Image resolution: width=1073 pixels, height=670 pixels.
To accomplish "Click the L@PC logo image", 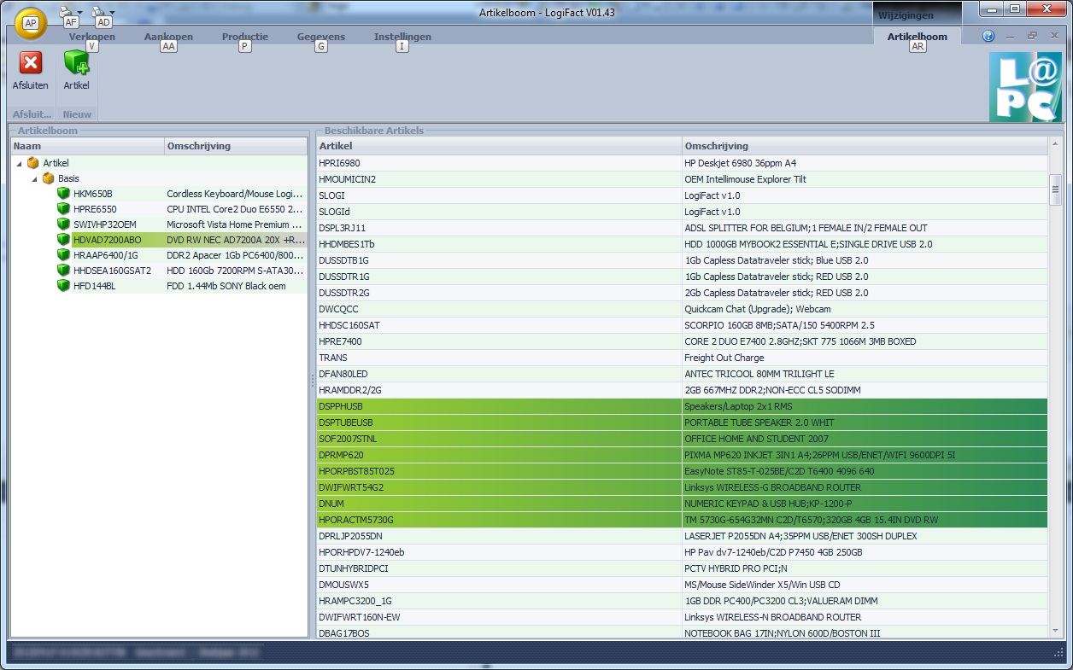I will tap(1026, 87).
